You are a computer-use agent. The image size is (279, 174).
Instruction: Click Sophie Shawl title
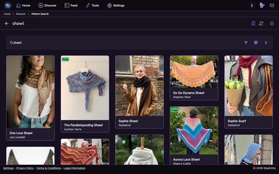(128, 121)
